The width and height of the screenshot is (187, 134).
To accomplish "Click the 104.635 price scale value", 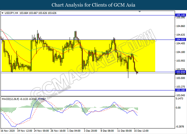I will 181,35.
